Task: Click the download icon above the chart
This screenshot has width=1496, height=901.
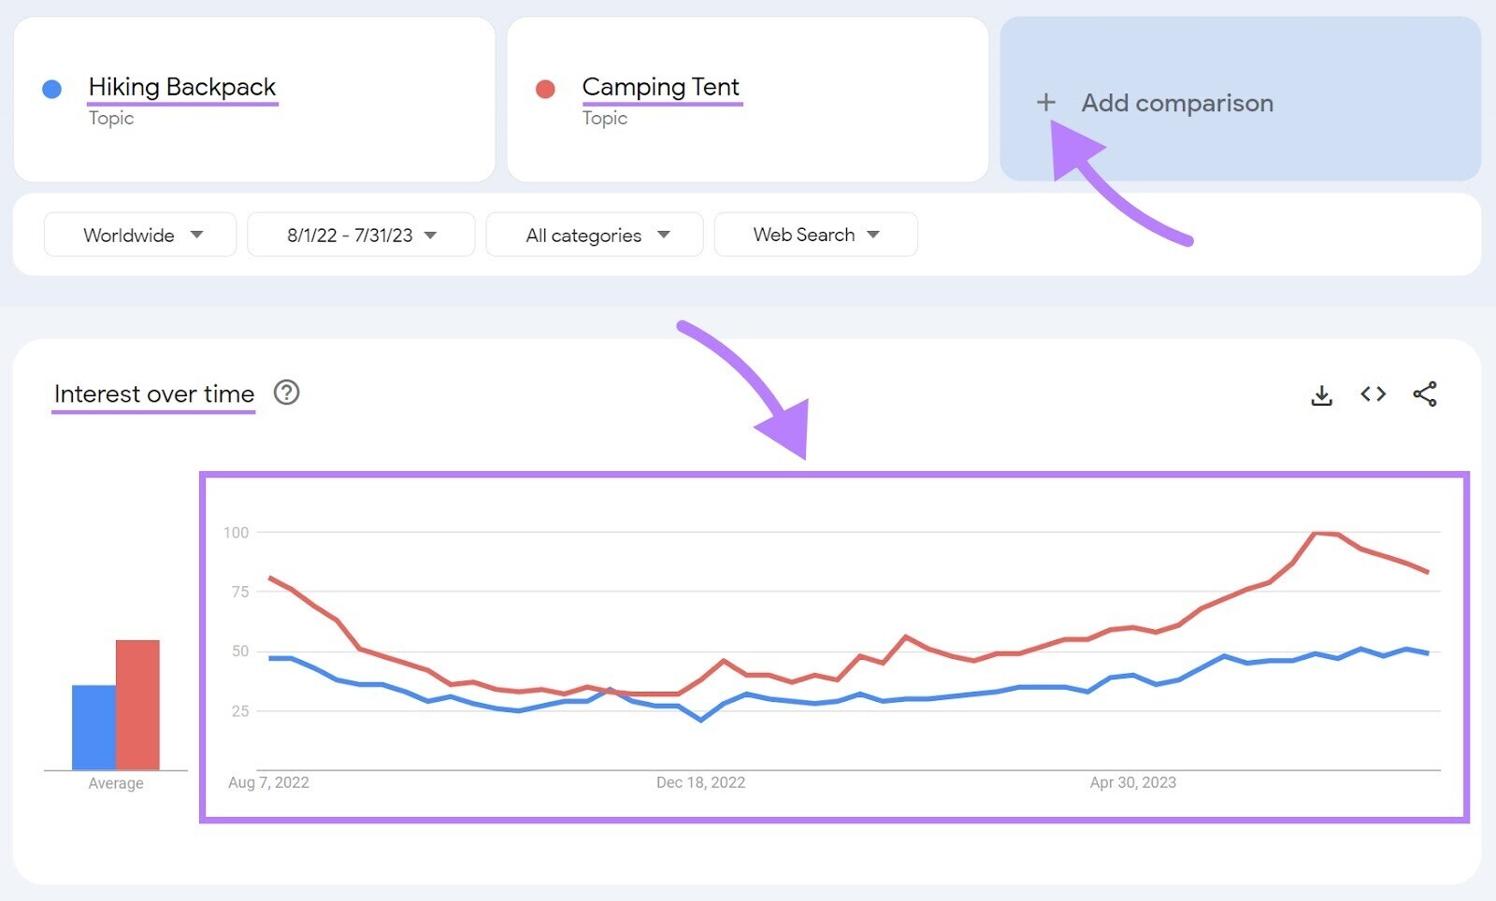Action: 1322,394
